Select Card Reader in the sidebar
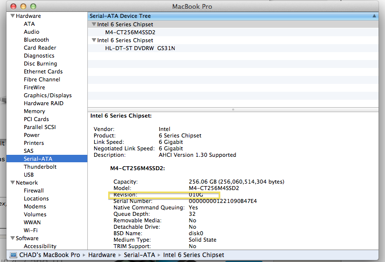This screenshot has width=385, height=262. [40, 48]
